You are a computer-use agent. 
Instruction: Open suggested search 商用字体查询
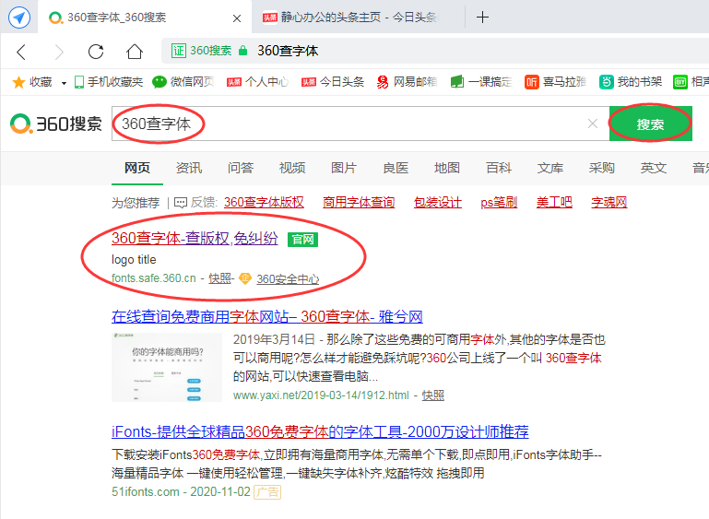point(359,203)
